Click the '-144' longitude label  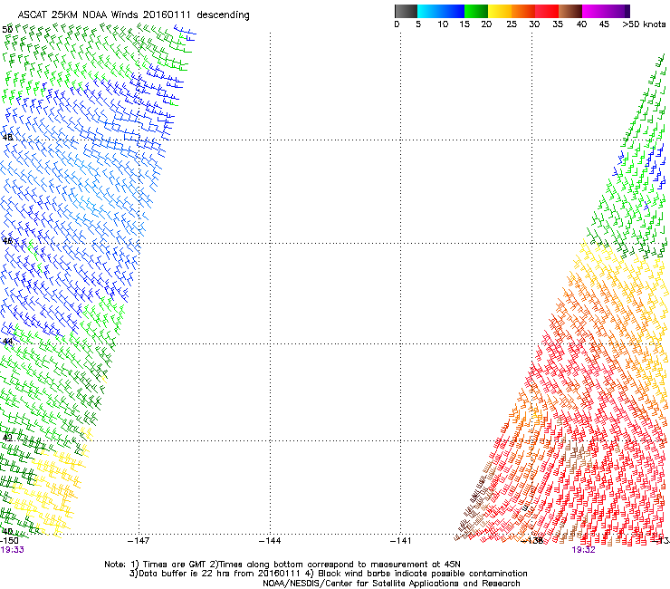pyautogui.click(x=270, y=541)
